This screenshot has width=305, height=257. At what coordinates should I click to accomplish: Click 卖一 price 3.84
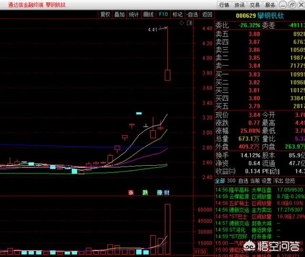(254, 66)
